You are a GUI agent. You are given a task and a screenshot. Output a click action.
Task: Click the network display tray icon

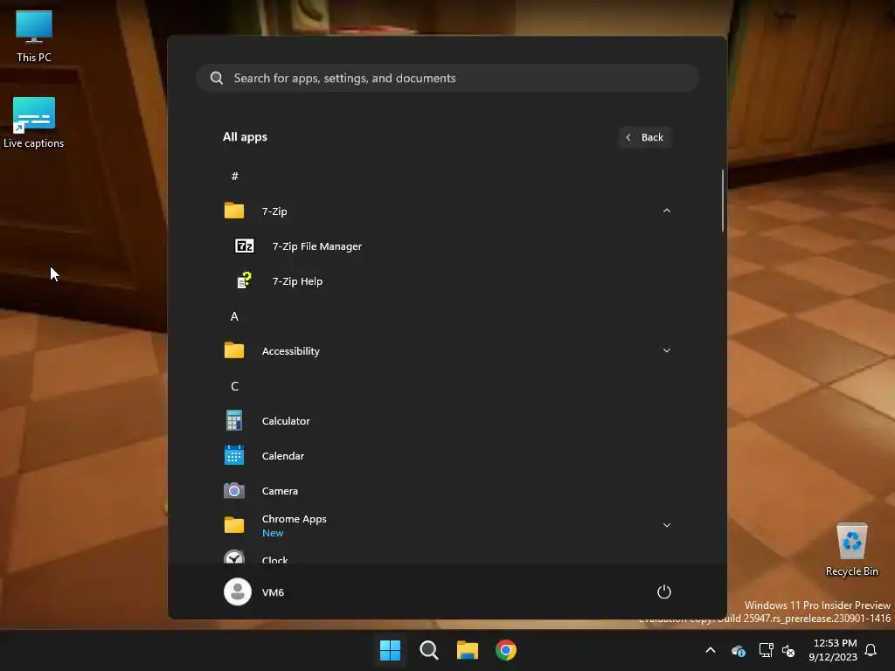click(766, 650)
